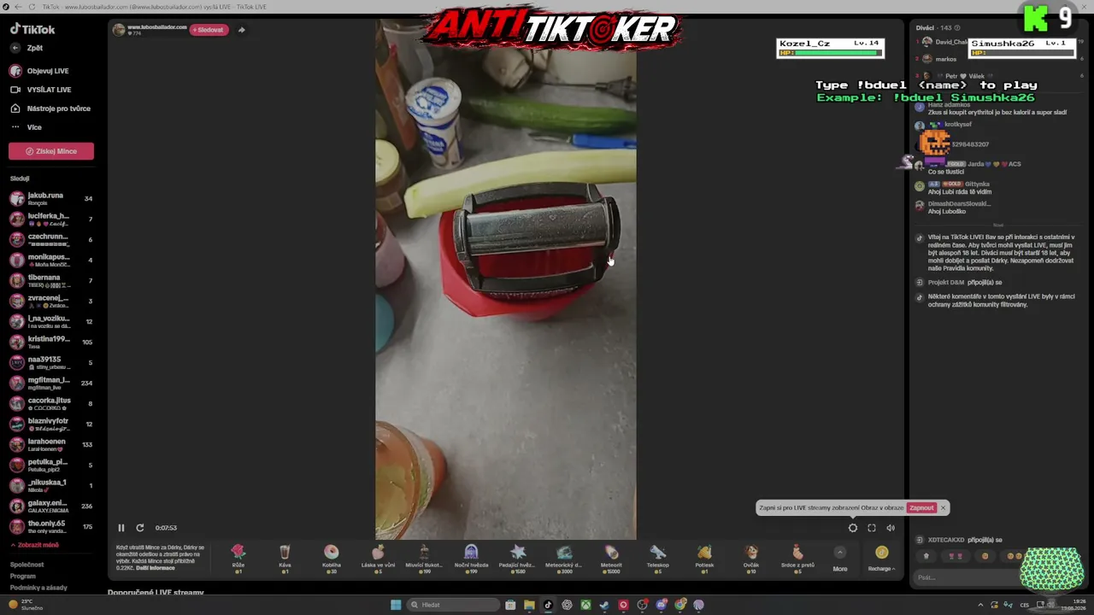Open the streamer's profile avatar
Screen dimensions: 1094x615
119,30
